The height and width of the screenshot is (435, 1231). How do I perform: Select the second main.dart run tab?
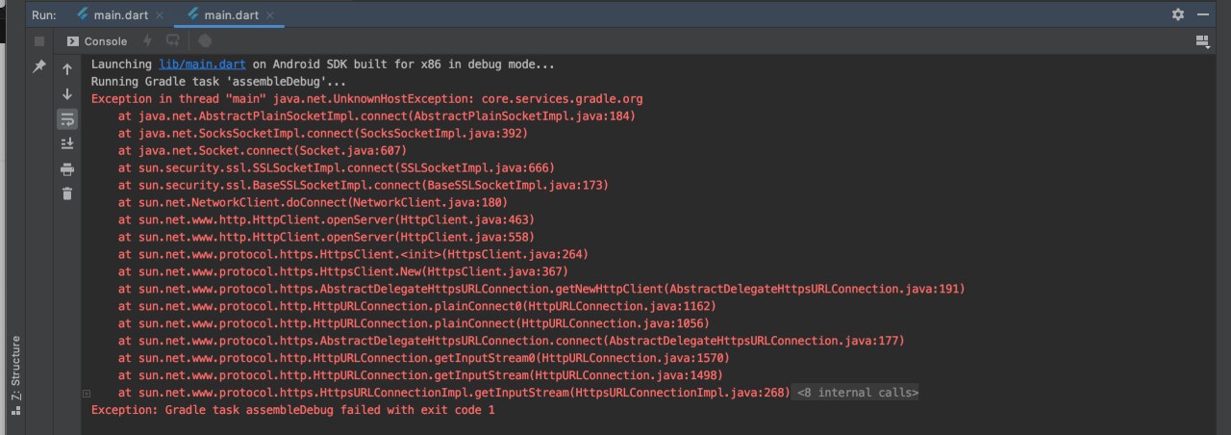[231, 14]
